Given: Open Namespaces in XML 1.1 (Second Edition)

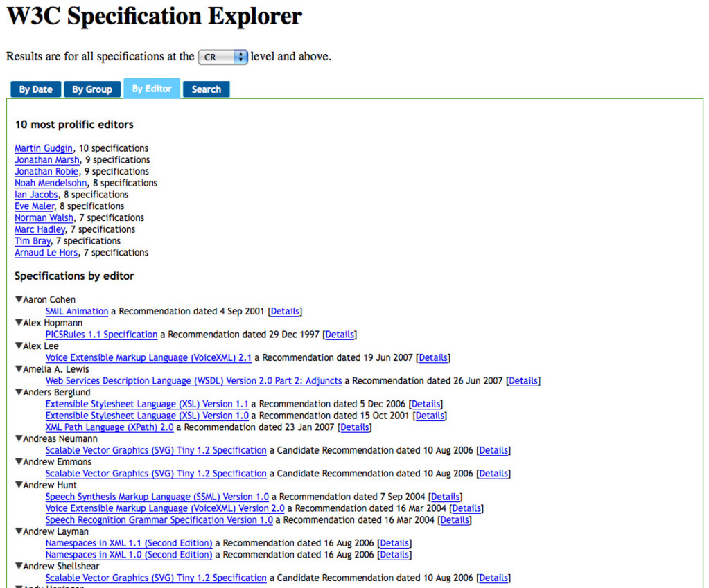Looking at the screenshot, I should point(129,543).
